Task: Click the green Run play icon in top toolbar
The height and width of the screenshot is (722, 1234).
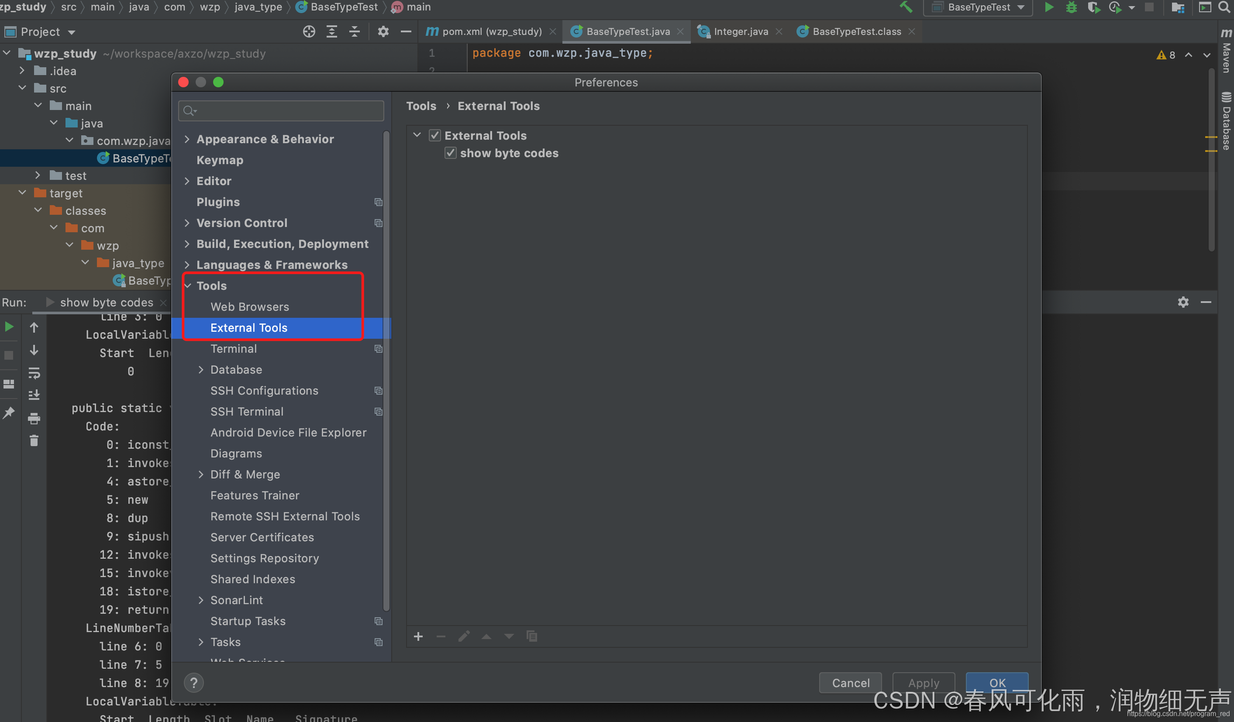Action: [x=1048, y=7]
